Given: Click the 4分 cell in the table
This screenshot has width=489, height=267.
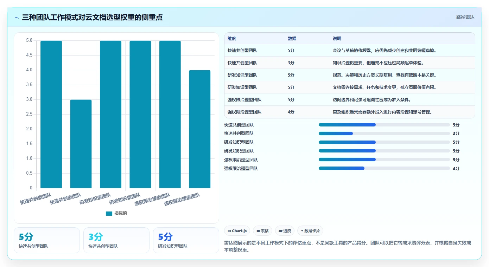Looking at the screenshot, I should tap(291, 112).
